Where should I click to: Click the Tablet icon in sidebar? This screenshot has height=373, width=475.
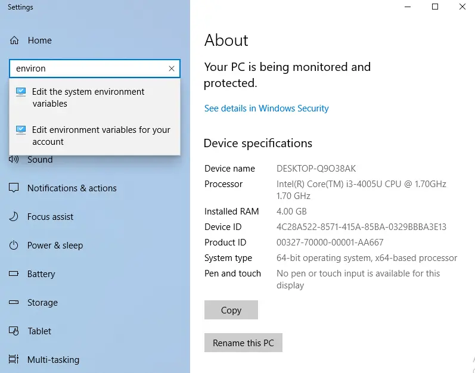click(x=14, y=331)
